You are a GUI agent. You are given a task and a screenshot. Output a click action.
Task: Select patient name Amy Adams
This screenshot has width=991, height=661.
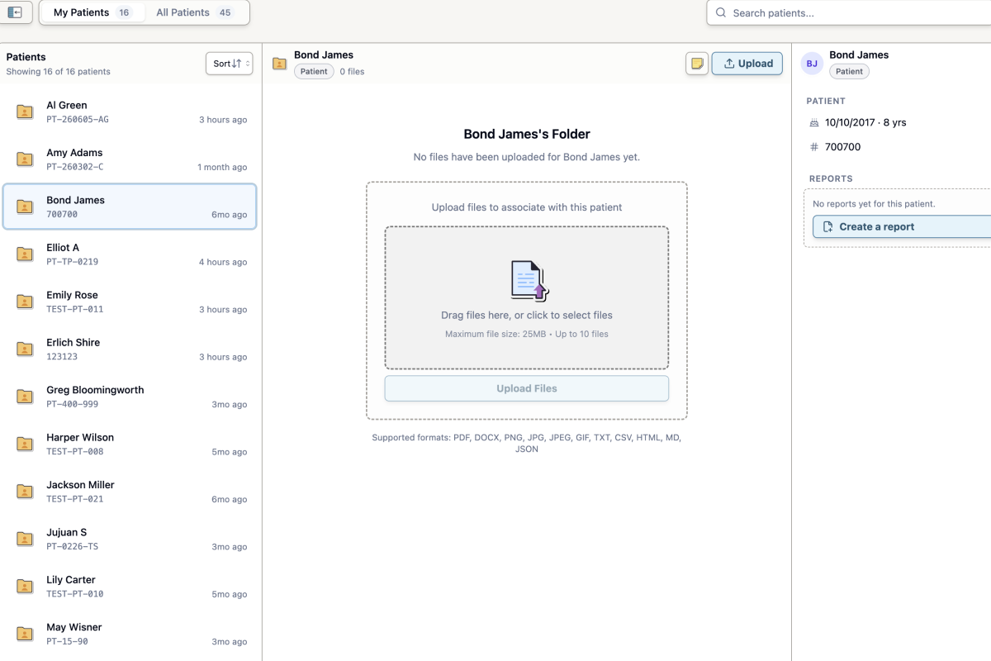tap(74, 153)
